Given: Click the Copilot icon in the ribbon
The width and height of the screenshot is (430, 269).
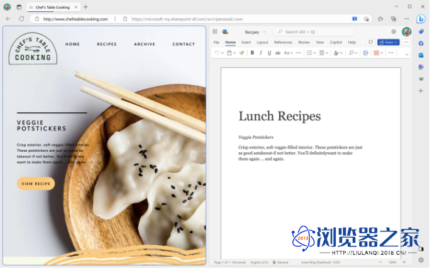Looking at the screenshot, I should [365, 53].
